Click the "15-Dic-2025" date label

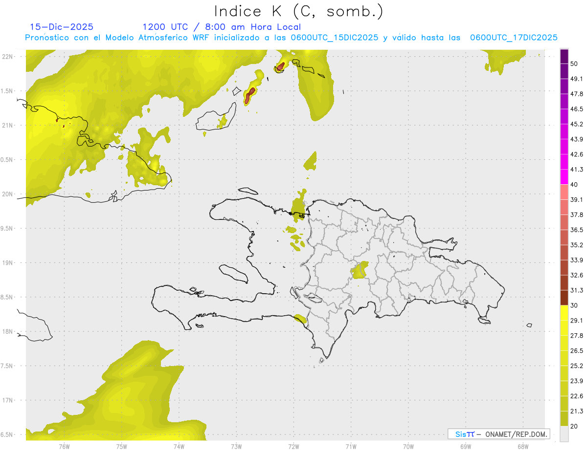[62, 27]
